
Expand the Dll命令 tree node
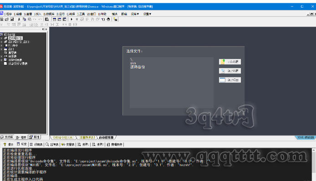pos(1,45)
